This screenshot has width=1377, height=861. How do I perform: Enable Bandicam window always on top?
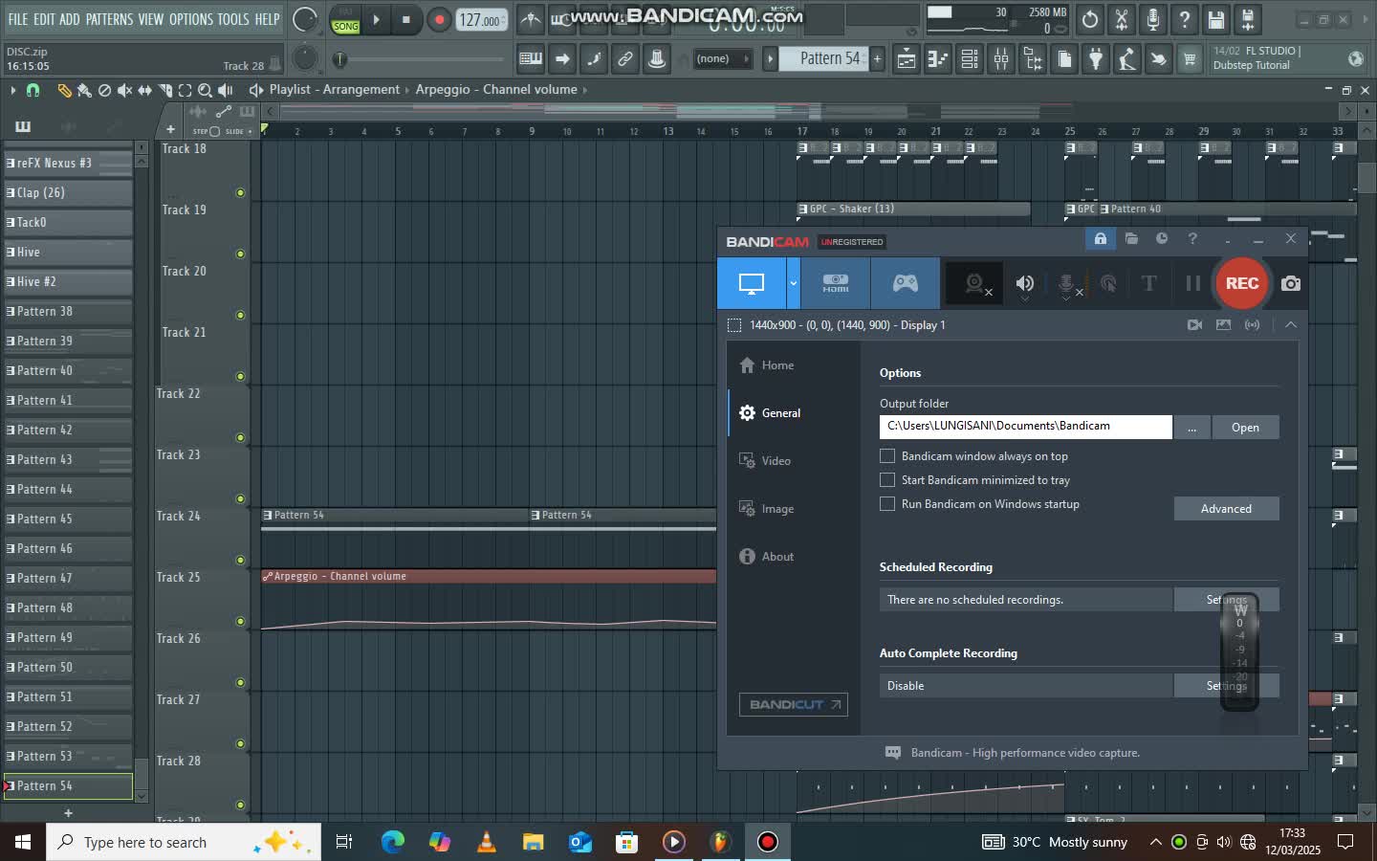click(x=887, y=456)
